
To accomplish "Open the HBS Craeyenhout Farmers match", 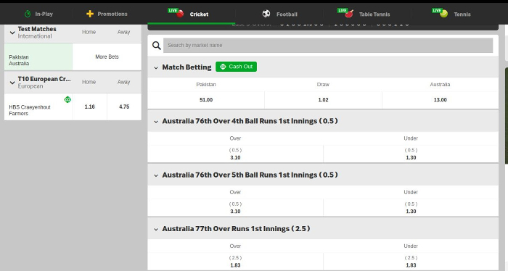I will tap(38, 107).
